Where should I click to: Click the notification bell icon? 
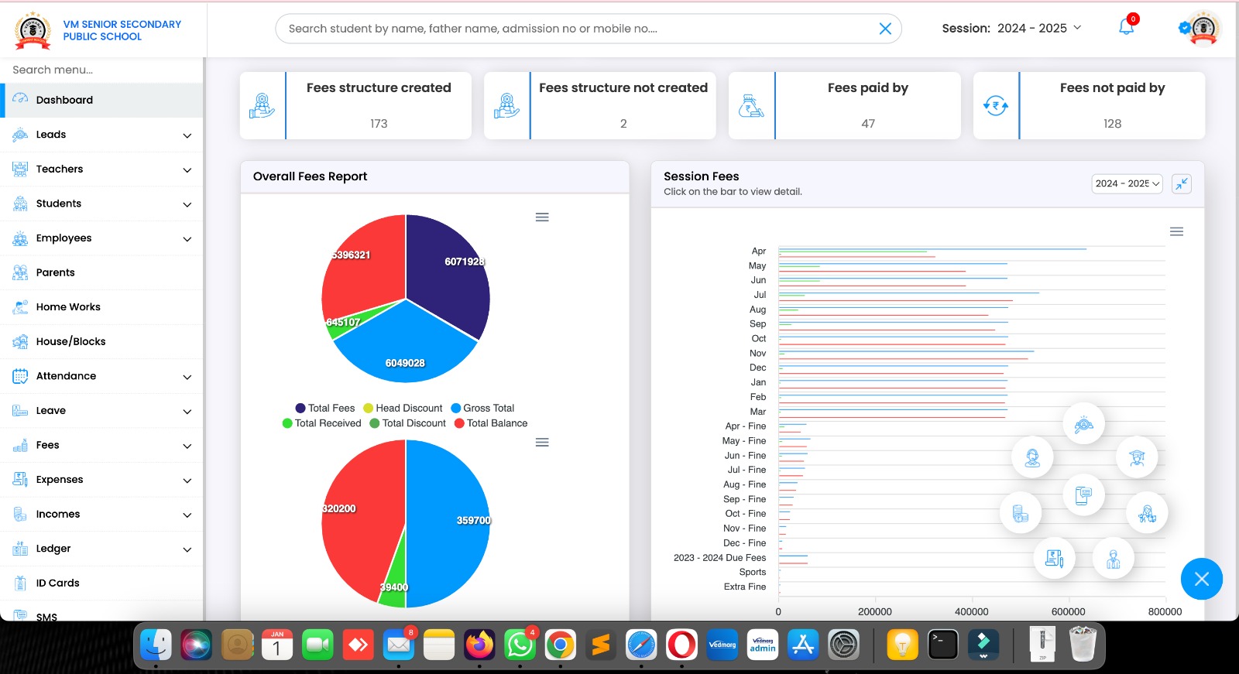click(x=1126, y=28)
